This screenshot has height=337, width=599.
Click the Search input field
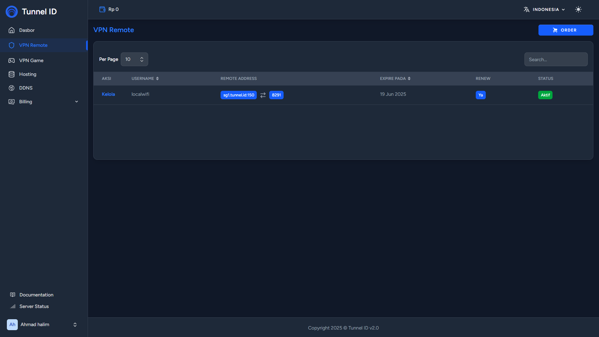point(556,59)
